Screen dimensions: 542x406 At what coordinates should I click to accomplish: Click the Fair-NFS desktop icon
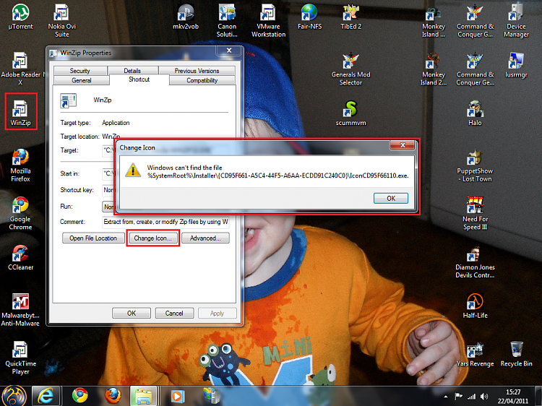point(309,17)
